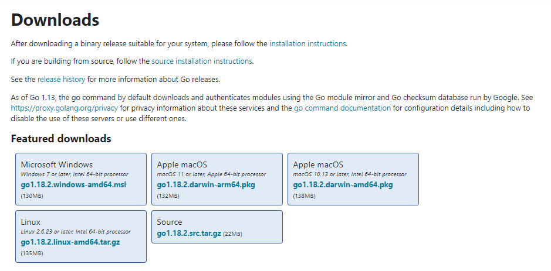This screenshot has width=551, height=271.
Task: Download go1.18.2.darwin-arm64.pkg
Action: point(206,185)
